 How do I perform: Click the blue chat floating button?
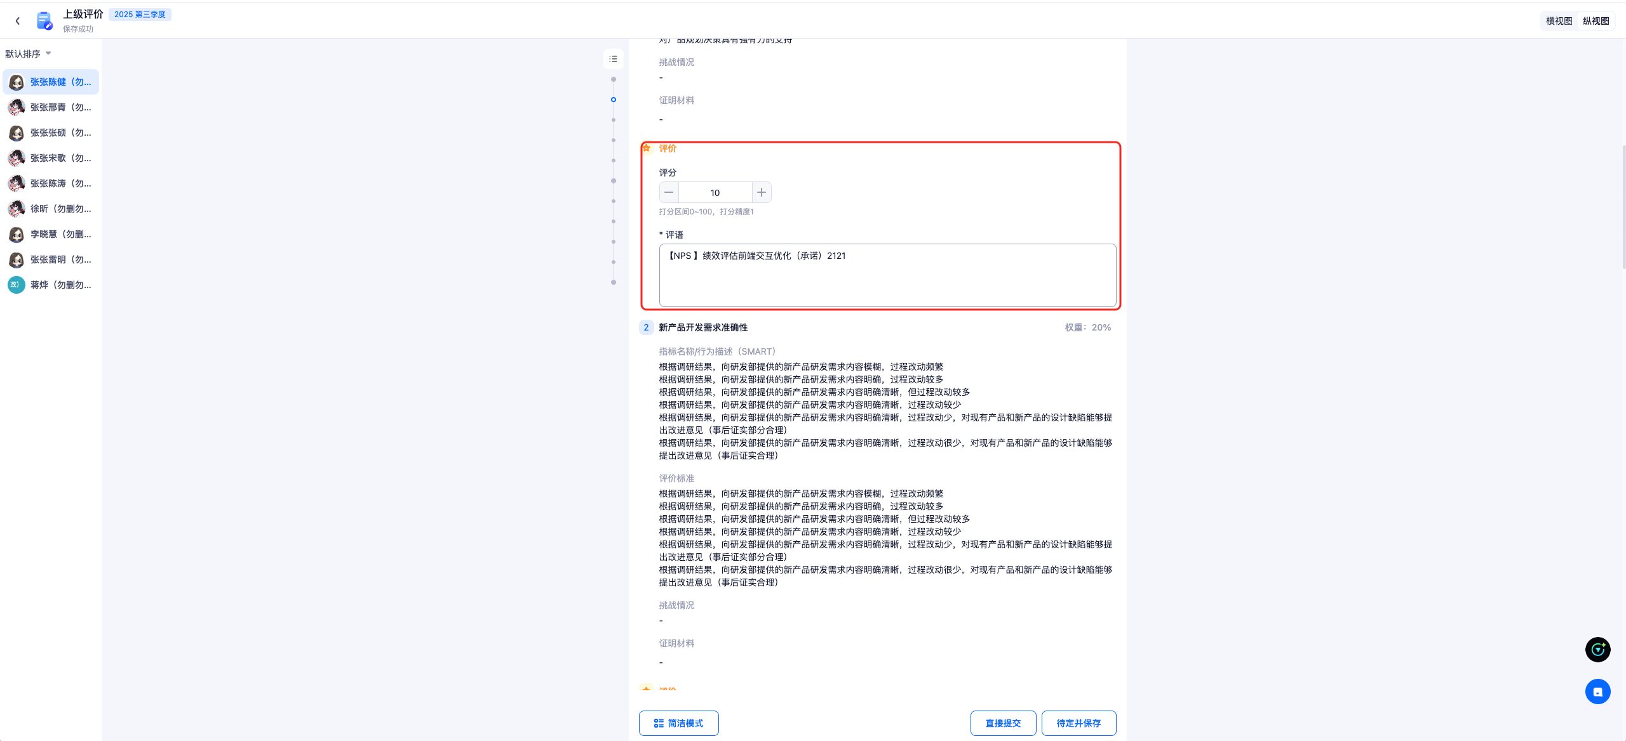coord(1597,692)
